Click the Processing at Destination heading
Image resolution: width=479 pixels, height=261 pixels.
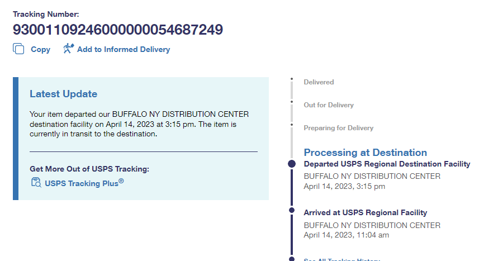click(x=365, y=153)
